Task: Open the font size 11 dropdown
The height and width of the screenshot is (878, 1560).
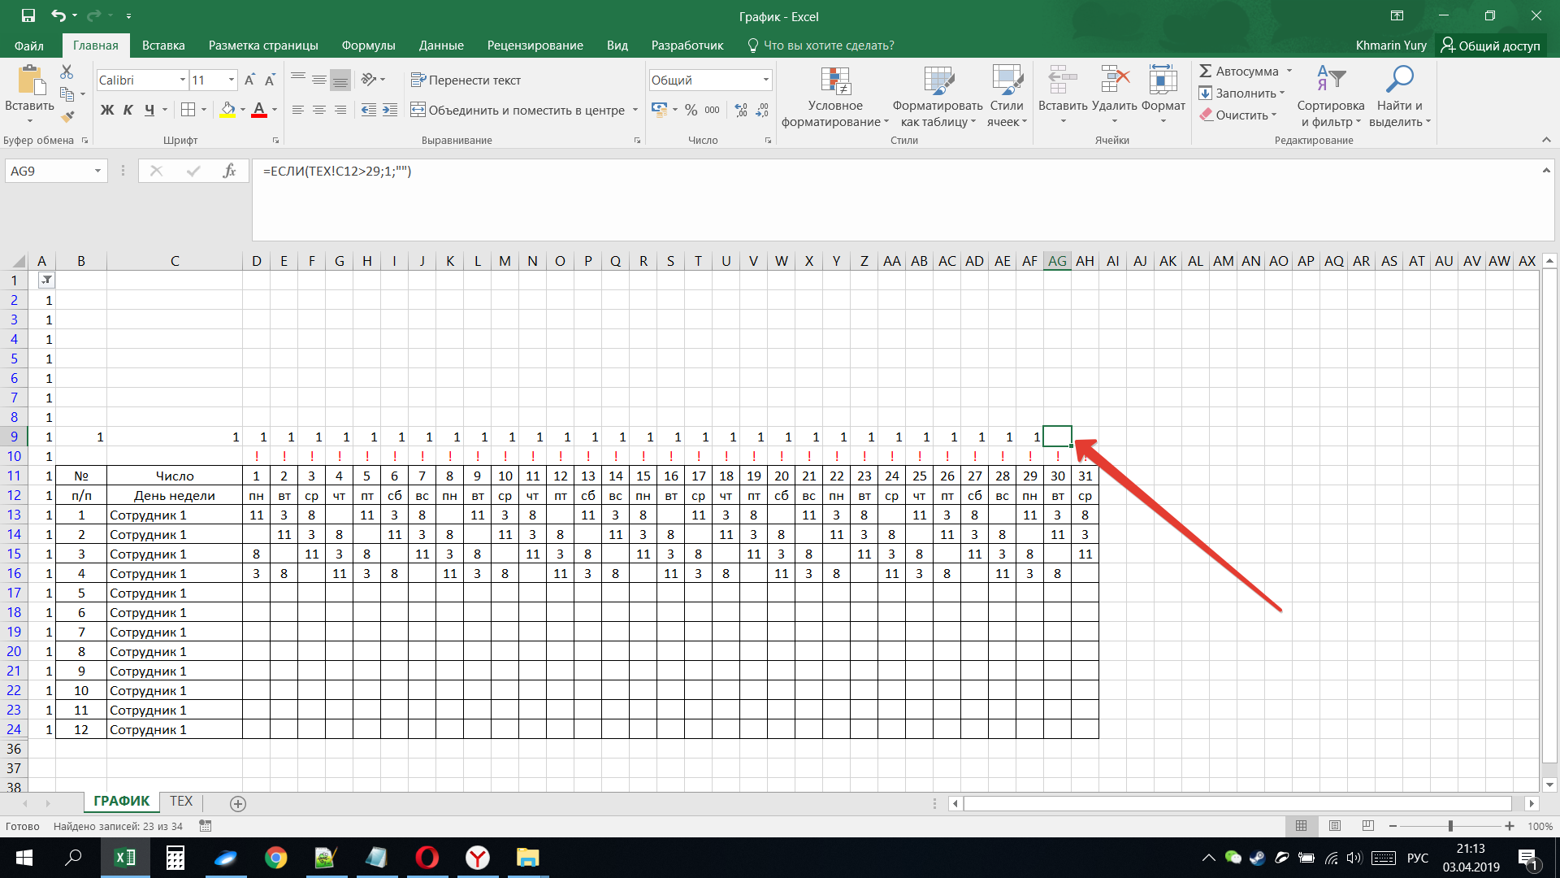Action: [x=232, y=80]
